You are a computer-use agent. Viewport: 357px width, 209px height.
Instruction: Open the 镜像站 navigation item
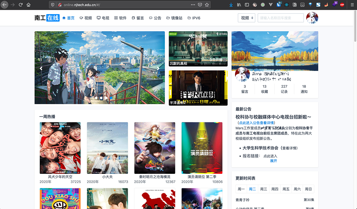174,18
